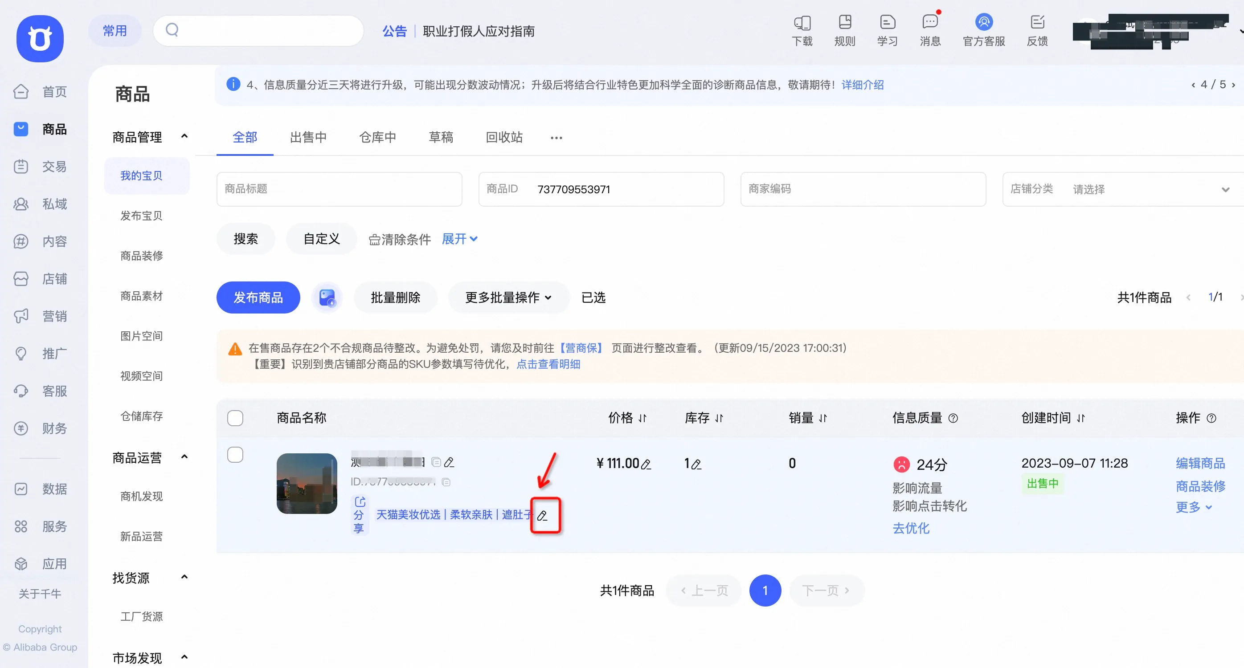Expand 更多批量操作 dropdown
Viewport: 1244px width, 668px height.
pyautogui.click(x=508, y=297)
